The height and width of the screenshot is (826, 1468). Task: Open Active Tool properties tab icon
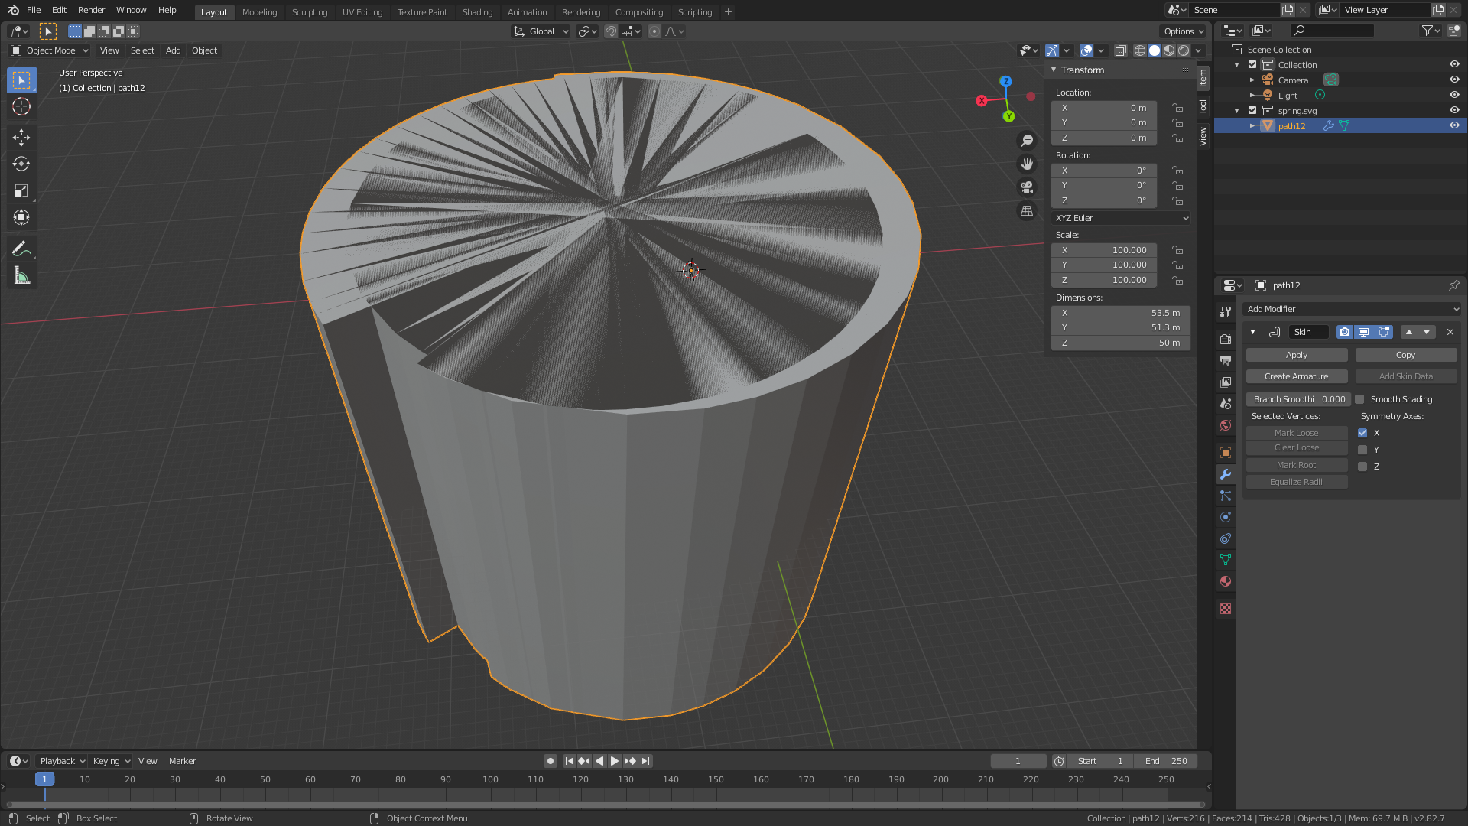(1226, 311)
